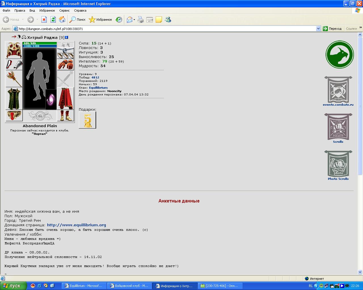
Task: Click the green health bar 686/686
Action: coord(40,43)
